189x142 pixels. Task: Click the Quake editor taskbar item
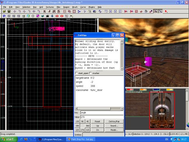point(51,139)
